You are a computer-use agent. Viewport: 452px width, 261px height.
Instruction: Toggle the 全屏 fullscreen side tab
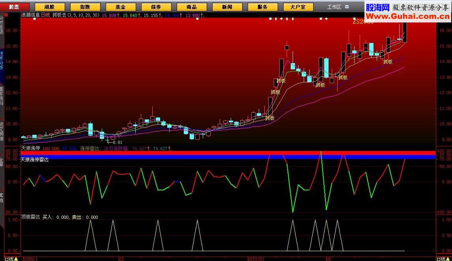tap(2, 162)
